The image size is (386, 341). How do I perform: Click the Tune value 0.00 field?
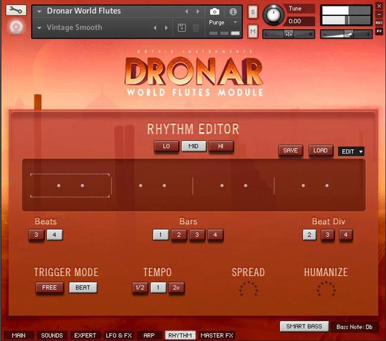[x=299, y=21]
